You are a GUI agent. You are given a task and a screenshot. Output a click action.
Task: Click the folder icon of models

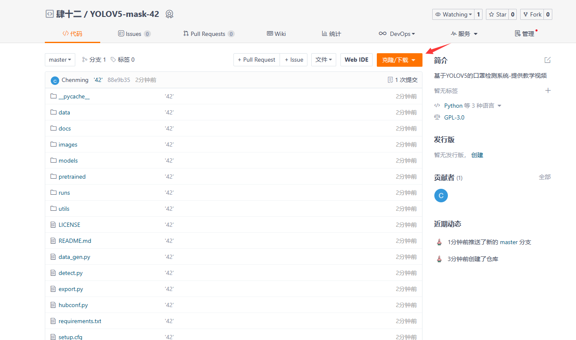pos(53,160)
